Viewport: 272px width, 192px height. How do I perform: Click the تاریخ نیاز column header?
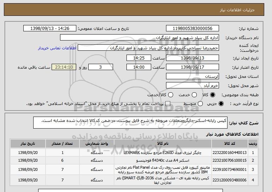[28, 144]
